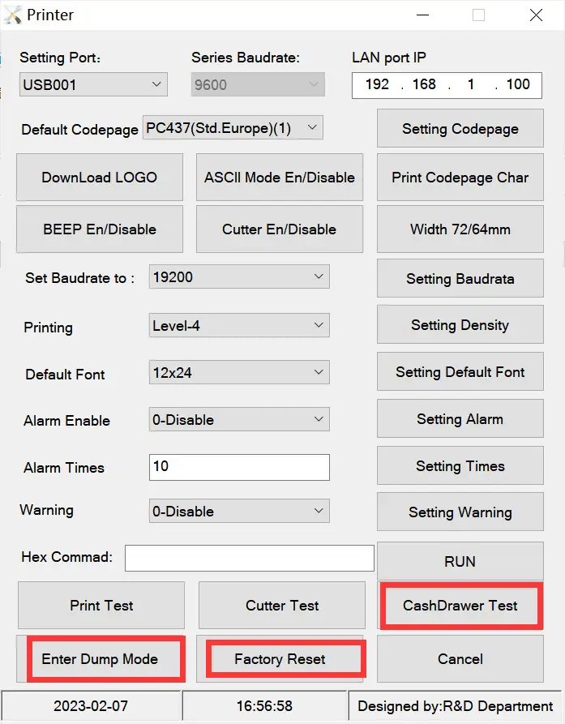The width and height of the screenshot is (565, 724).
Task: Toggle Cutter En/Disable
Action: tap(279, 229)
